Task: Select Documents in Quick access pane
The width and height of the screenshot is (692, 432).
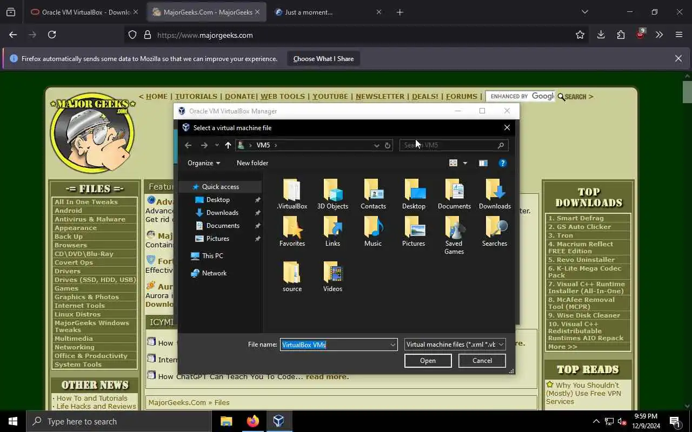Action: click(x=223, y=226)
